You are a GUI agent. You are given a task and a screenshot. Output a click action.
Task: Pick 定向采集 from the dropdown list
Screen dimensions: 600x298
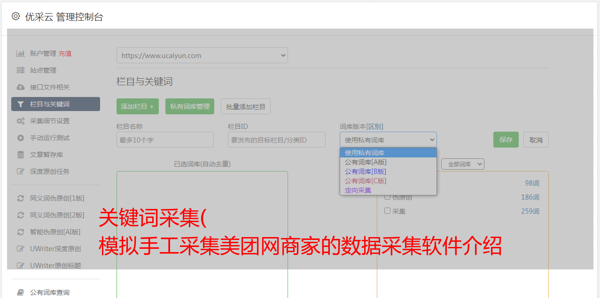pyautogui.click(x=388, y=190)
